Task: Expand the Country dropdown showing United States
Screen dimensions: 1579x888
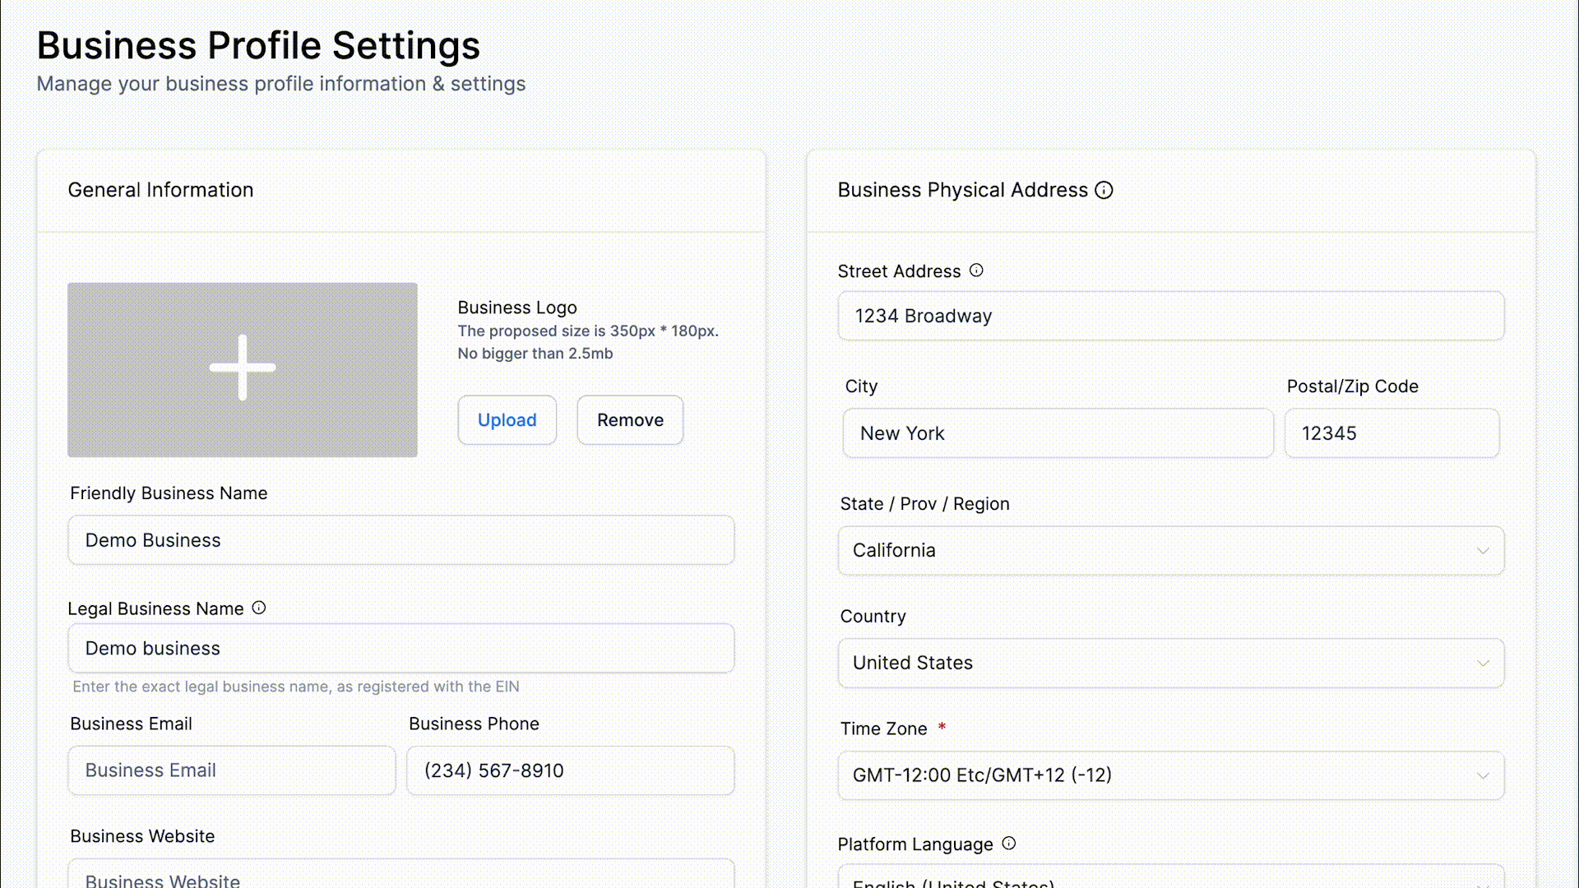Action: click(x=1170, y=663)
